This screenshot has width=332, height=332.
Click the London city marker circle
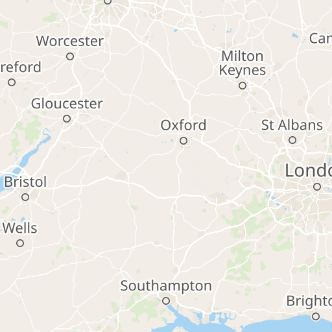click(x=317, y=187)
